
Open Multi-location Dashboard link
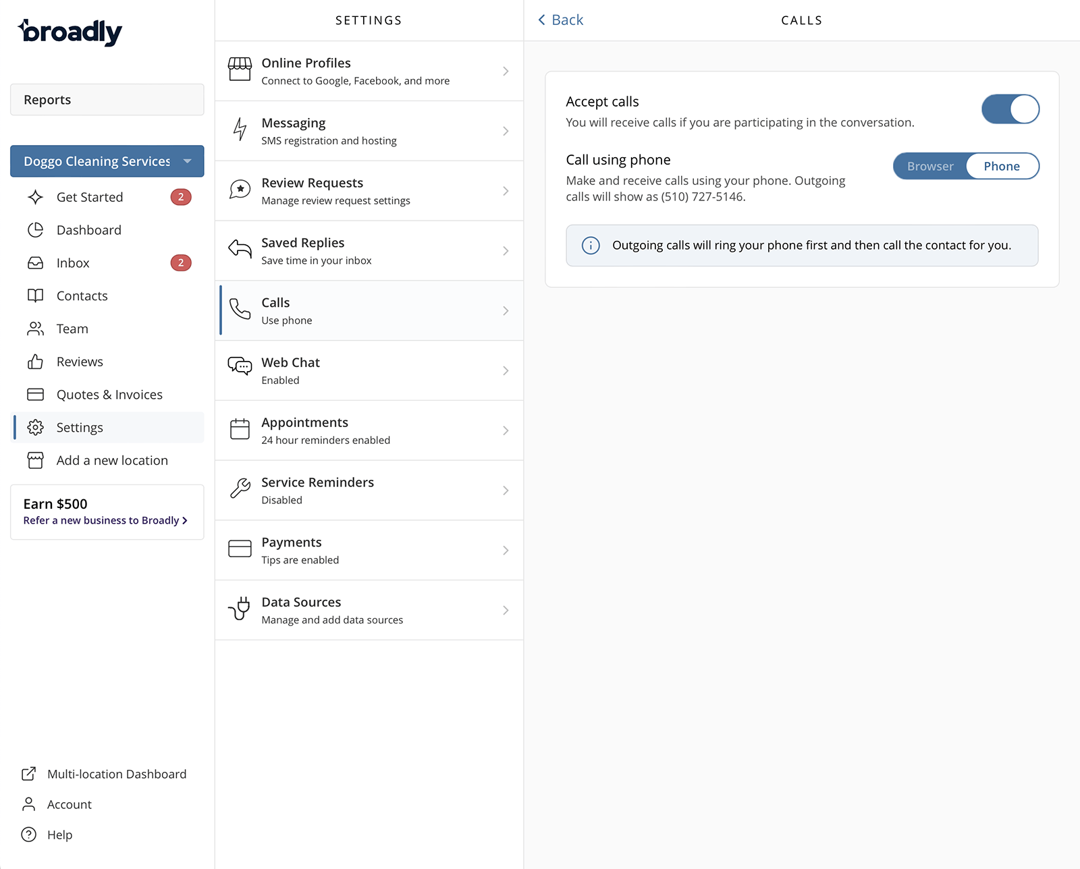pyautogui.click(x=104, y=774)
